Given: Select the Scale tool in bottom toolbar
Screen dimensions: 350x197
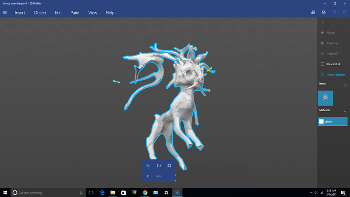Looking at the screenshot, I should coord(169,165).
